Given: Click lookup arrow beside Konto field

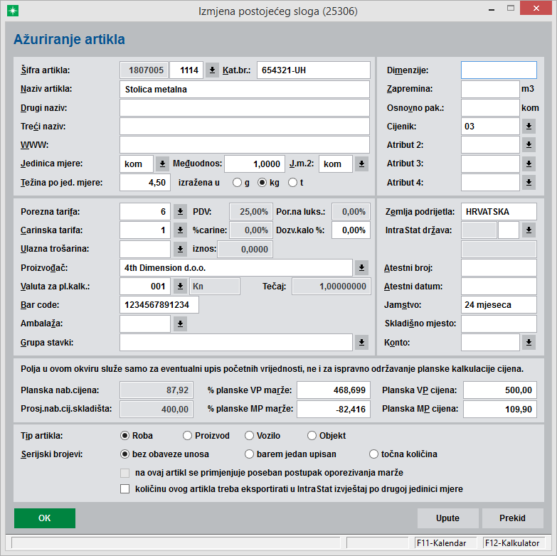Looking at the screenshot, I should pyautogui.click(x=529, y=343).
